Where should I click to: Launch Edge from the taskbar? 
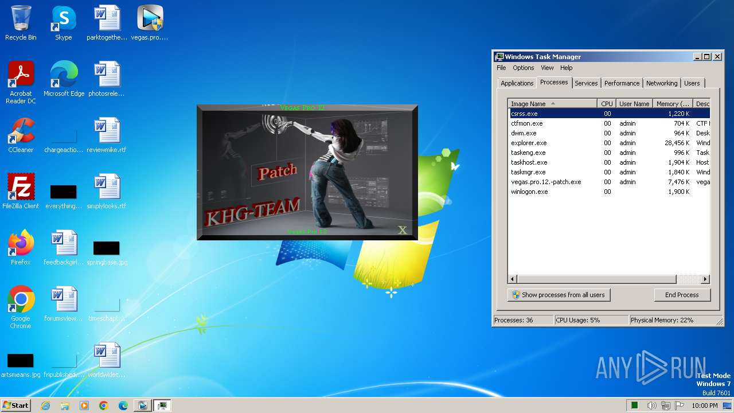click(123, 406)
